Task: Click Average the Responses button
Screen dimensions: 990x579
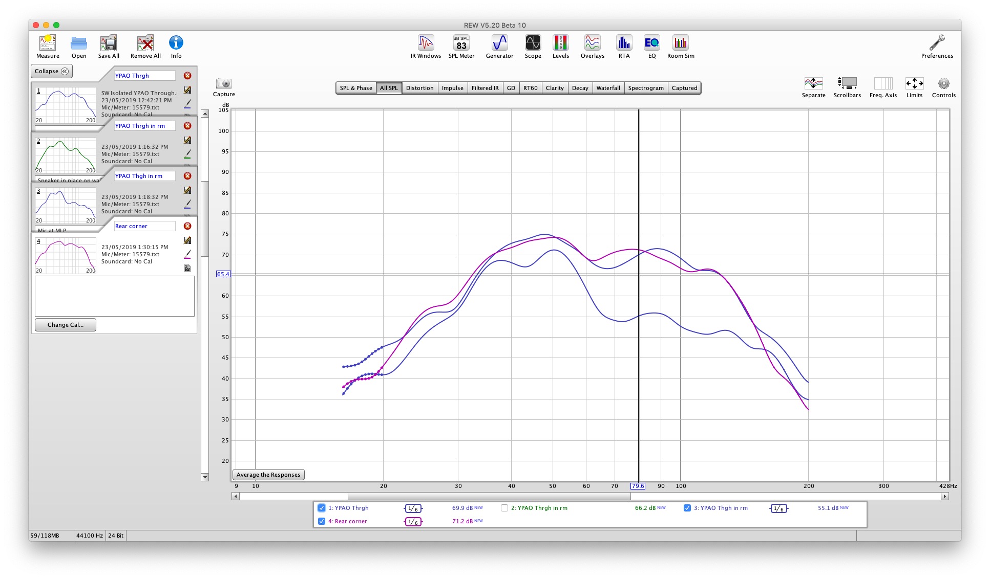Action: point(268,475)
